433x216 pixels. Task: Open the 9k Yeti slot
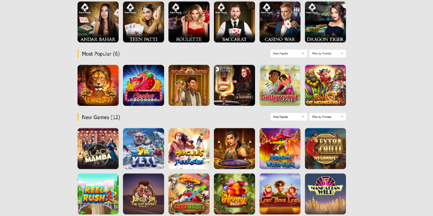[x=144, y=149]
